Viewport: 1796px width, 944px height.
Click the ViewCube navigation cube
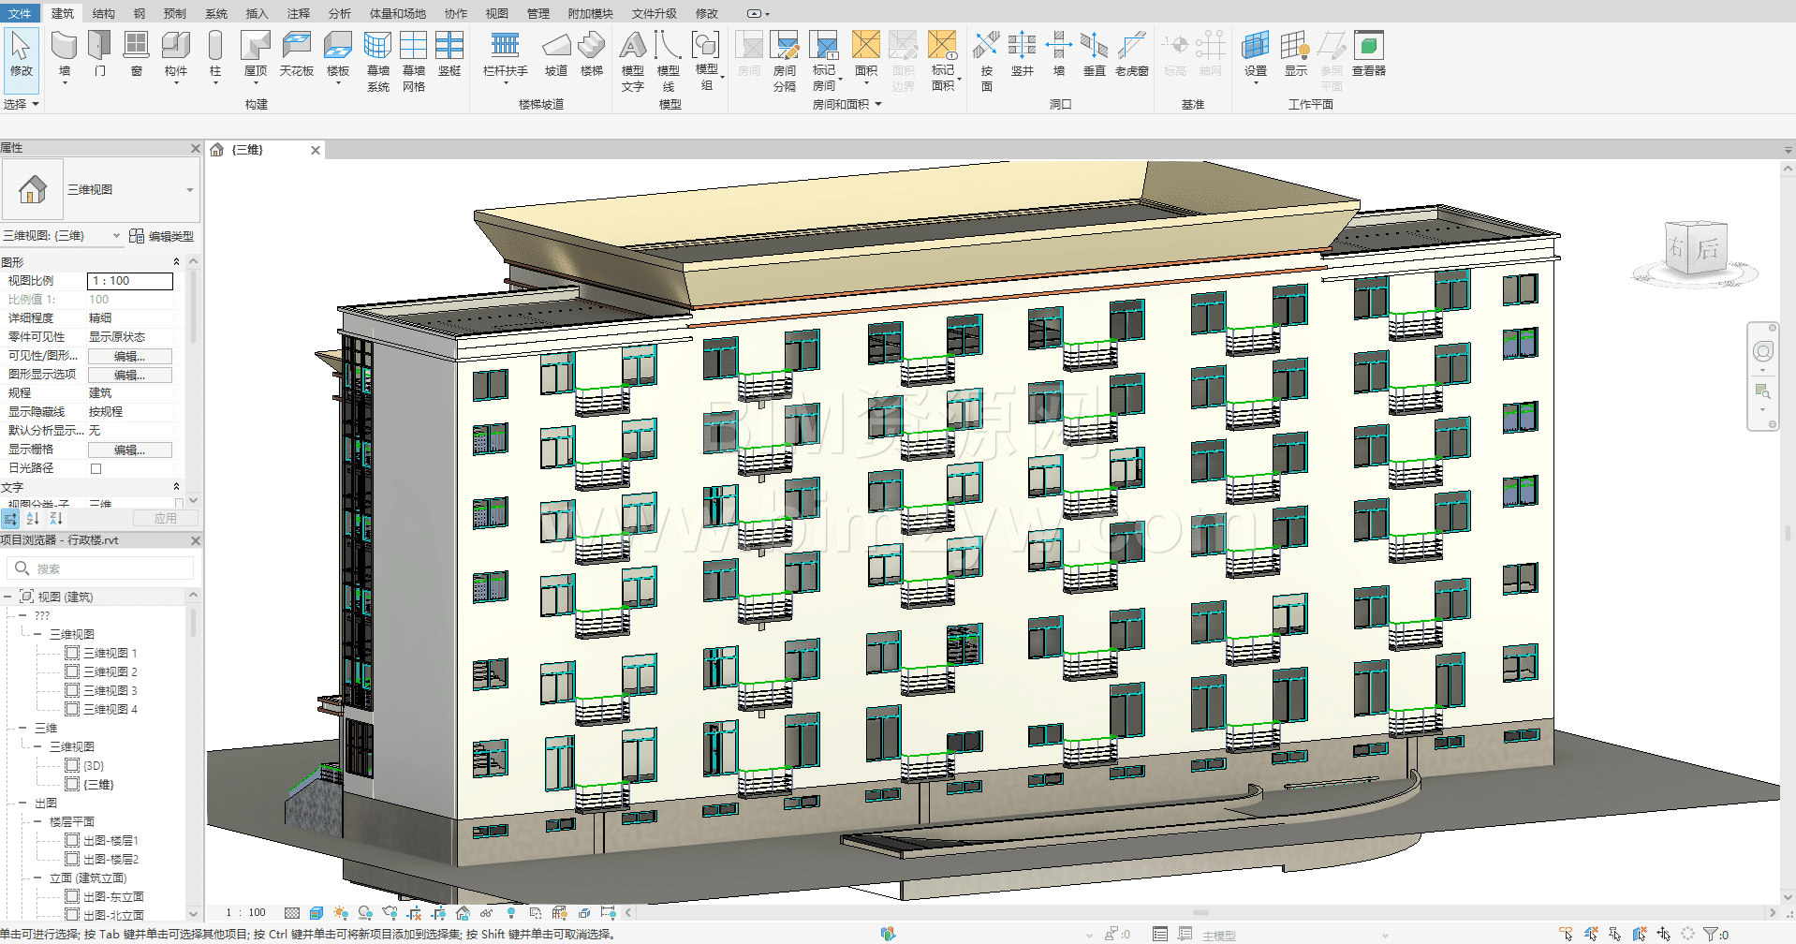pyautogui.click(x=1696, y=248)
